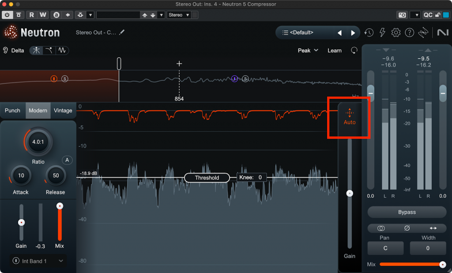This screenshot has width=452, height=273.
Task: Click the Learn button
Action: click(334, 51)
